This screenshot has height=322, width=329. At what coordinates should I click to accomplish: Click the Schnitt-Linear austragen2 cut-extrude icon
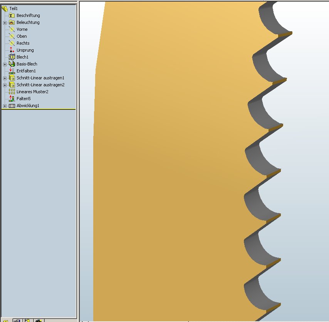[12, 85]
